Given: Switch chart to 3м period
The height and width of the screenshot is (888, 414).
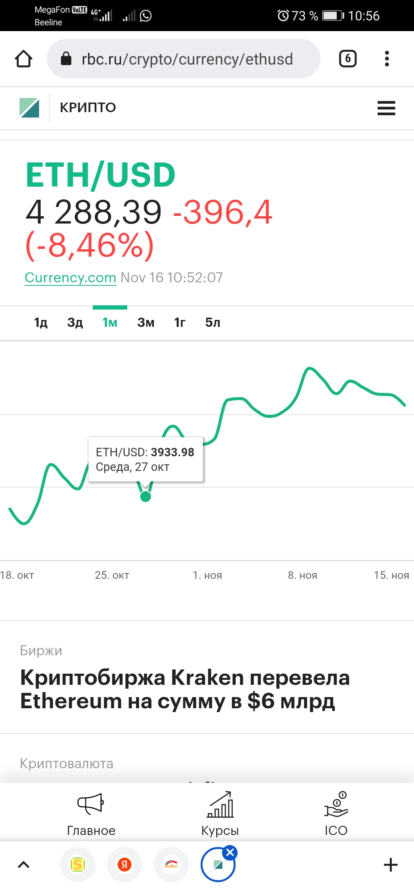Looking at the screenshot, I should coord(146,323).
